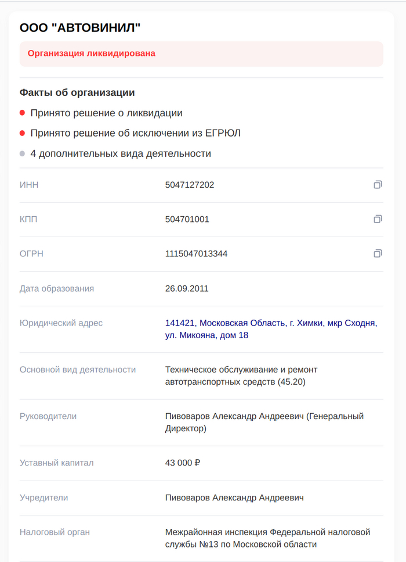
Task: Click gray bullet beside additional activities fact
Action: 22,154
